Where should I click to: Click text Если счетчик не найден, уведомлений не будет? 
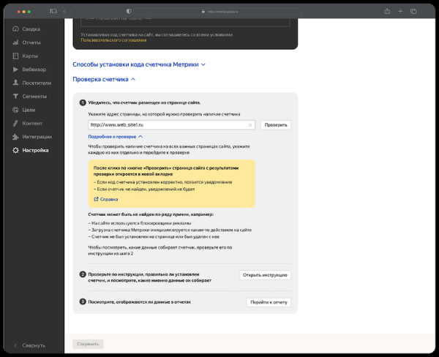[x=144, y=189]
